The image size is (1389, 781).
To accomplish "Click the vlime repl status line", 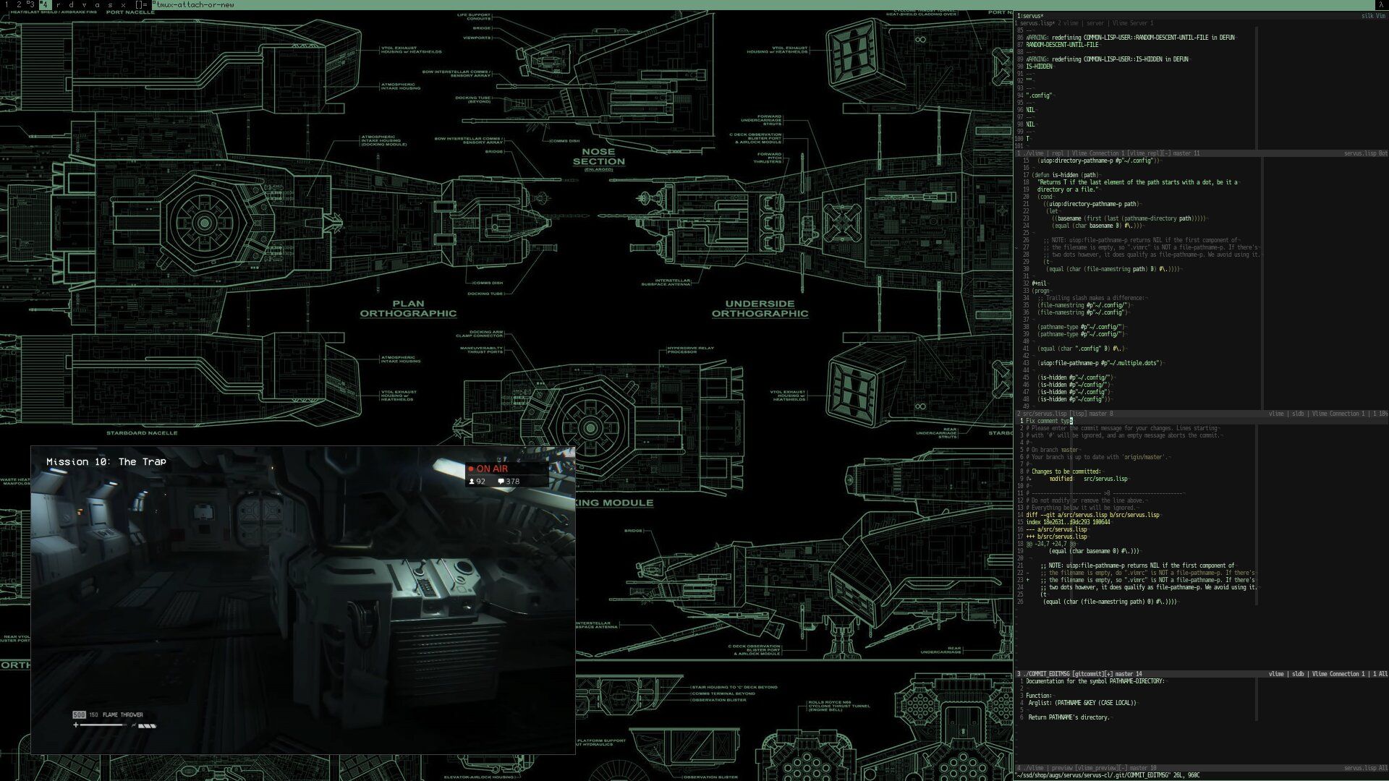I will point(1201,153).
